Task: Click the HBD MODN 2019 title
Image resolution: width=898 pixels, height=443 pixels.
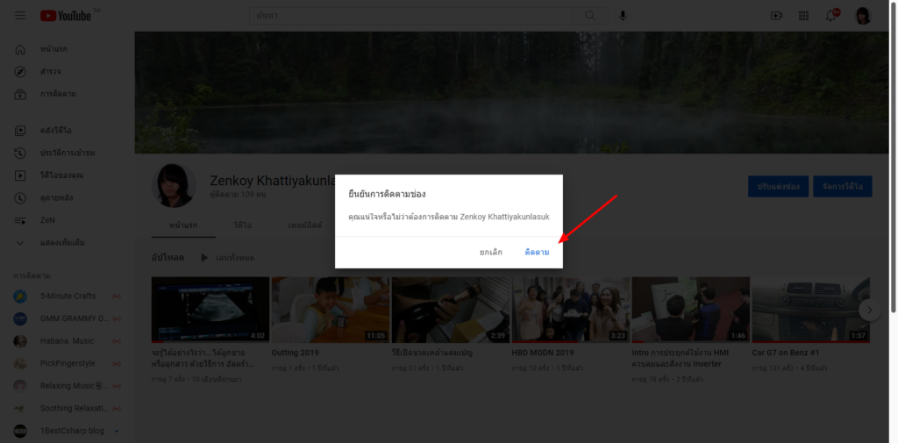Action: coord(542,353)
